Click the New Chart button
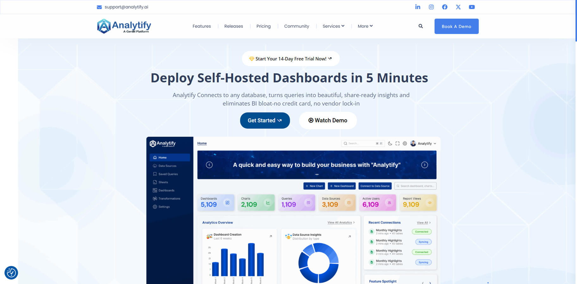 pyautogui.click(x=314, y=186)
